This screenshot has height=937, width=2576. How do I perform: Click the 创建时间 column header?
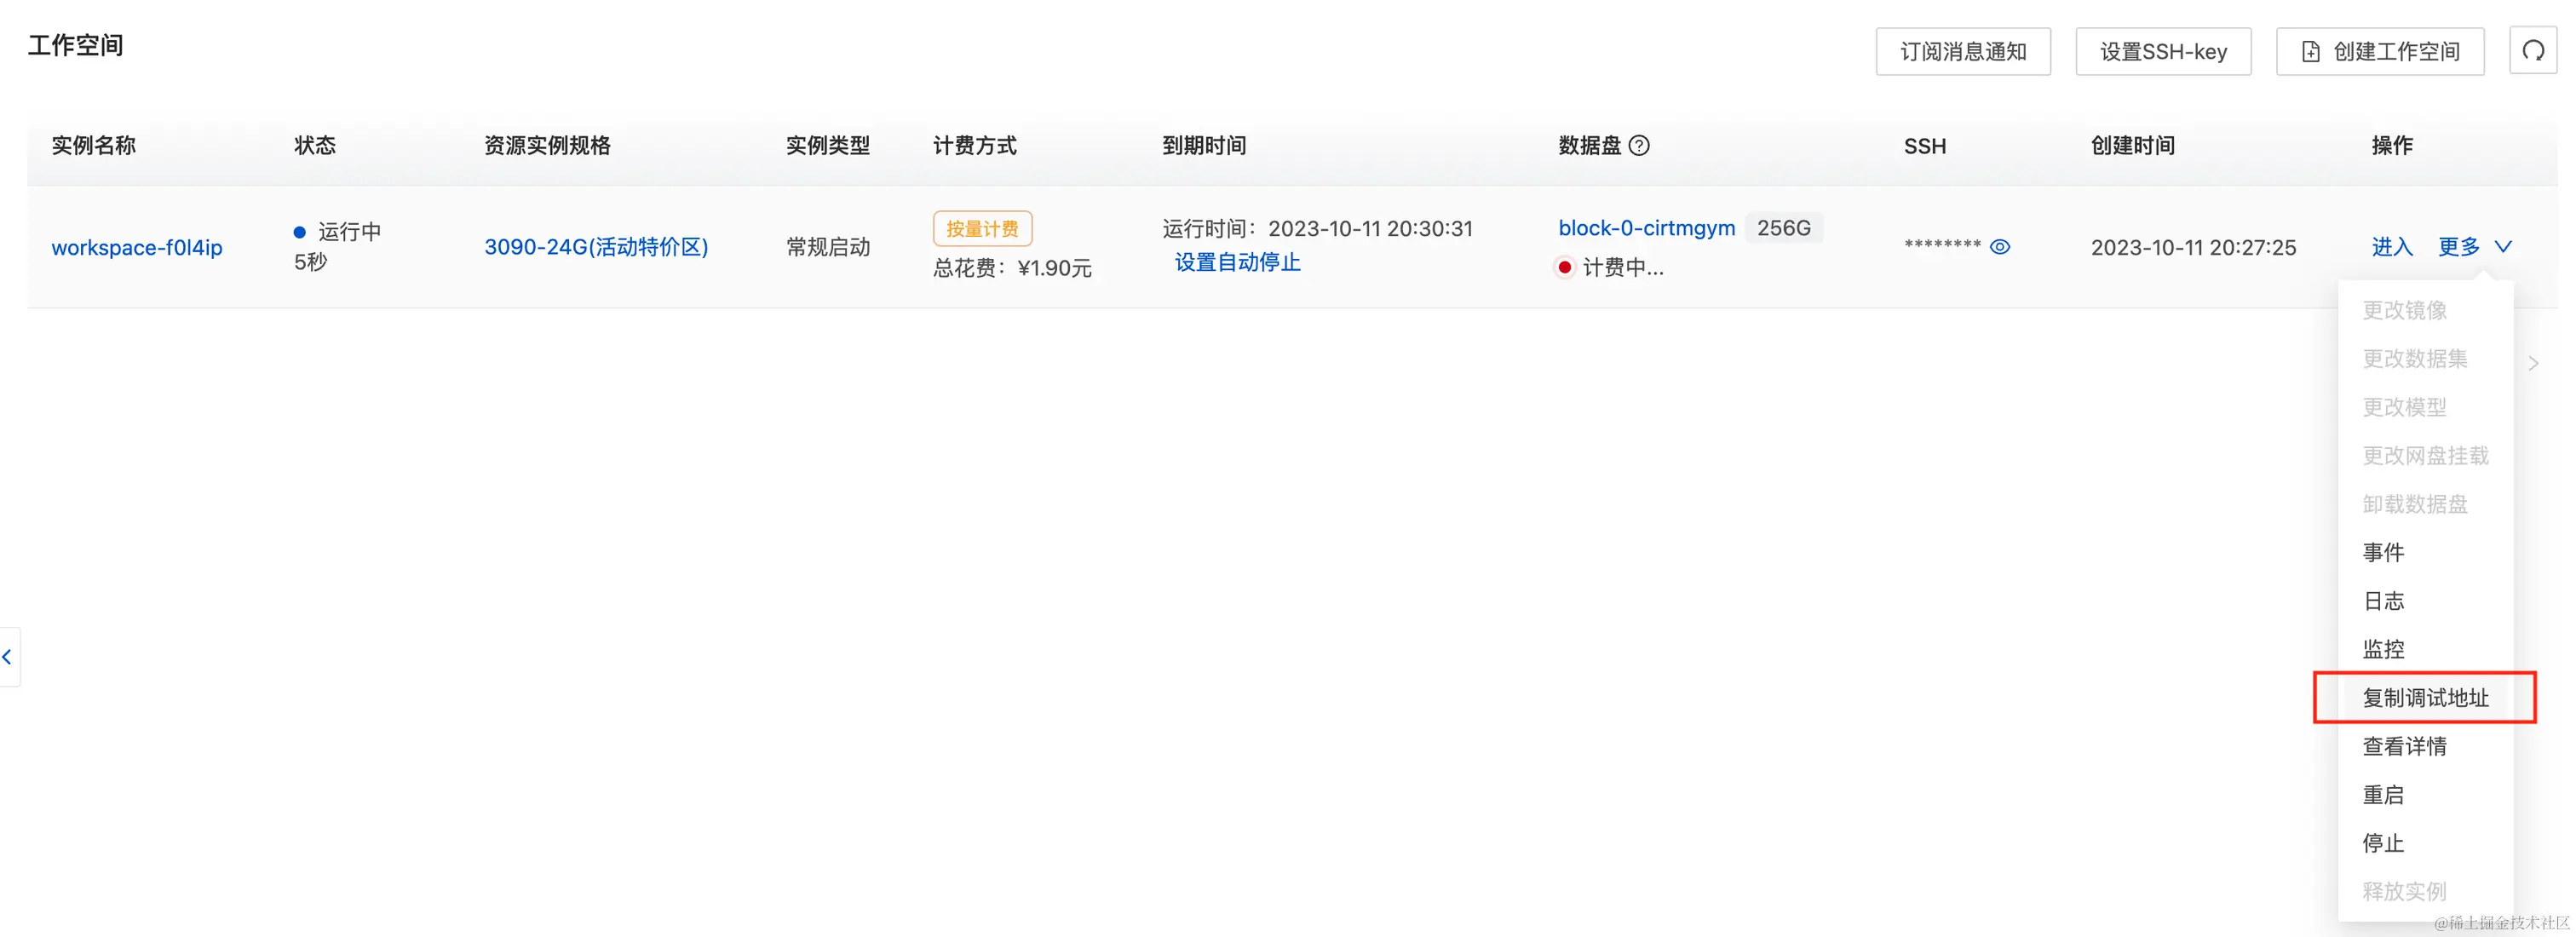(2133, 146)
